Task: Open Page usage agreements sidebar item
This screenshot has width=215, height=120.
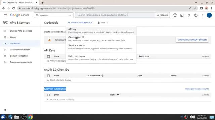Action: (20, 62)
